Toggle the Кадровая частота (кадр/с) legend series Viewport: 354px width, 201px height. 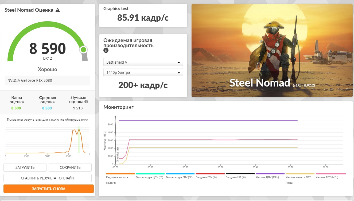120,178
